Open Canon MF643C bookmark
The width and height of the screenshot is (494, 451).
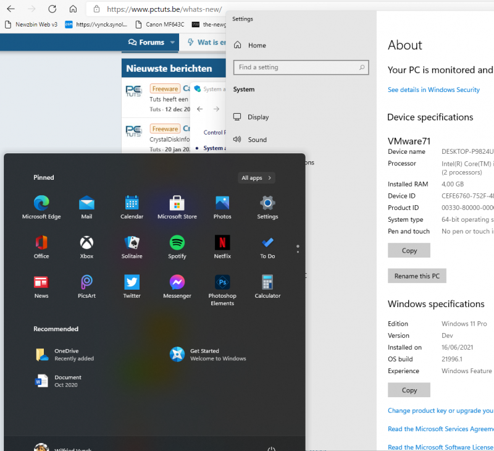coord(160,24)
